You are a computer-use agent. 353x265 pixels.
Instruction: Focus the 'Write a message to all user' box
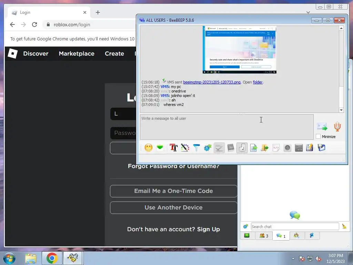pos(227,127)
